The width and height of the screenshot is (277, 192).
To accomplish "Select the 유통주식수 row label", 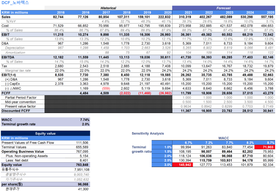I will [x=10, y=169].
